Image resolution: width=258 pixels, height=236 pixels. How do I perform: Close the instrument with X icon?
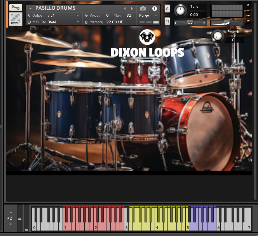coord(248,5)
